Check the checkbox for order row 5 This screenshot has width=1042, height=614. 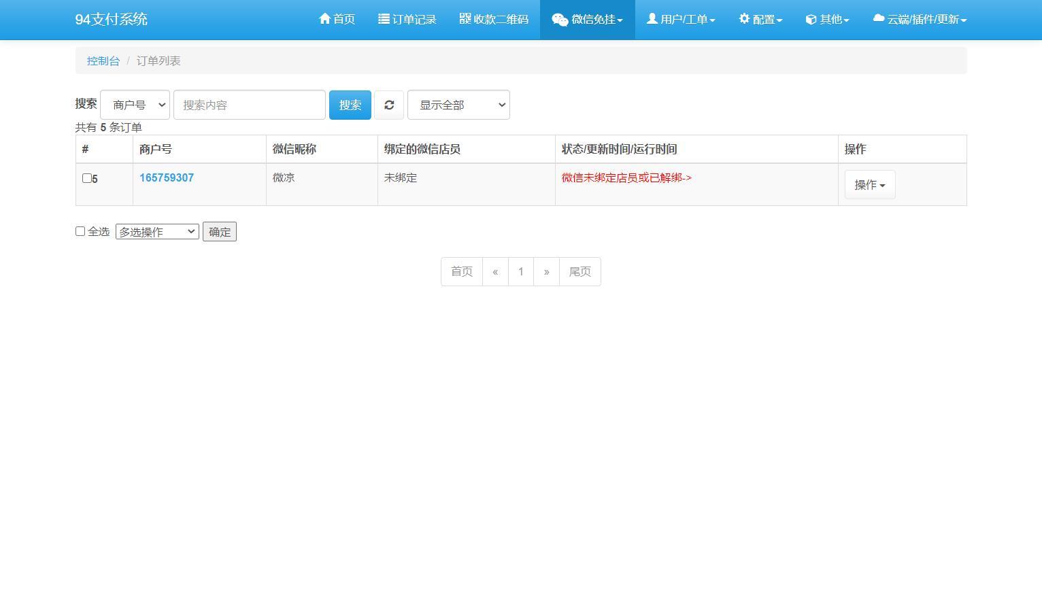tap(86, 178)
